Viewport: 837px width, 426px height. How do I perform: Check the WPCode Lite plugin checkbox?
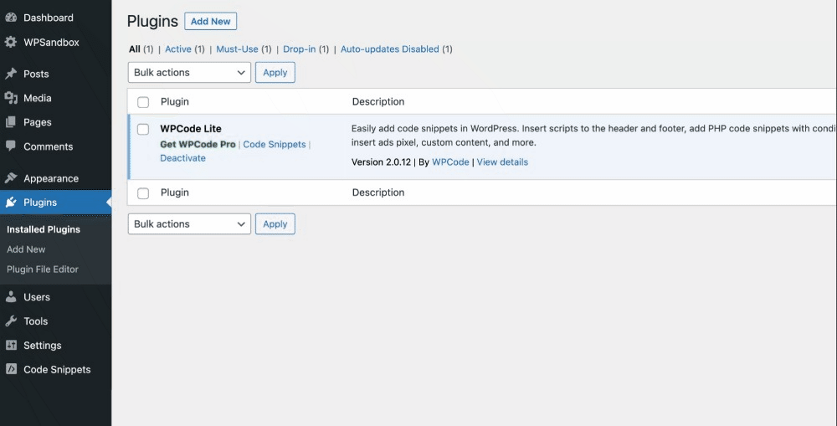[x=143, y=129]
